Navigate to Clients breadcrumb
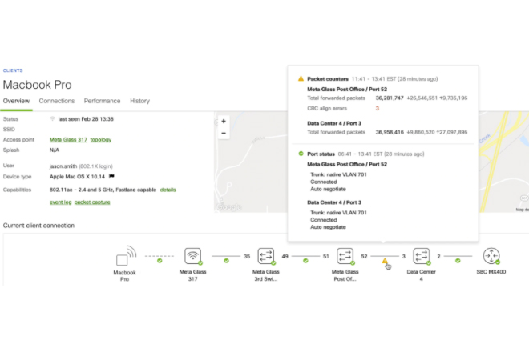The height and width of the screenshot is (352, 529). click(x=13, y=70)
